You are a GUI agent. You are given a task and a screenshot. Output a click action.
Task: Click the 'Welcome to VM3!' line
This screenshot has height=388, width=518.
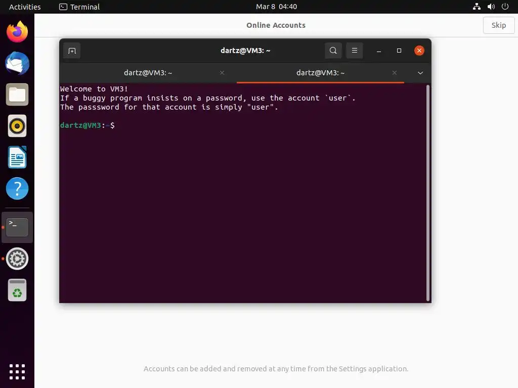[94, 89]
